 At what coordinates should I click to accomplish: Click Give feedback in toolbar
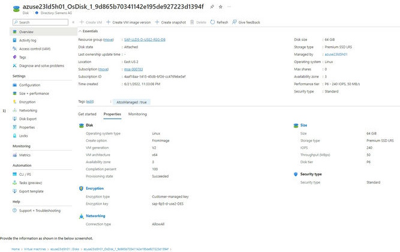click(246, 22)
